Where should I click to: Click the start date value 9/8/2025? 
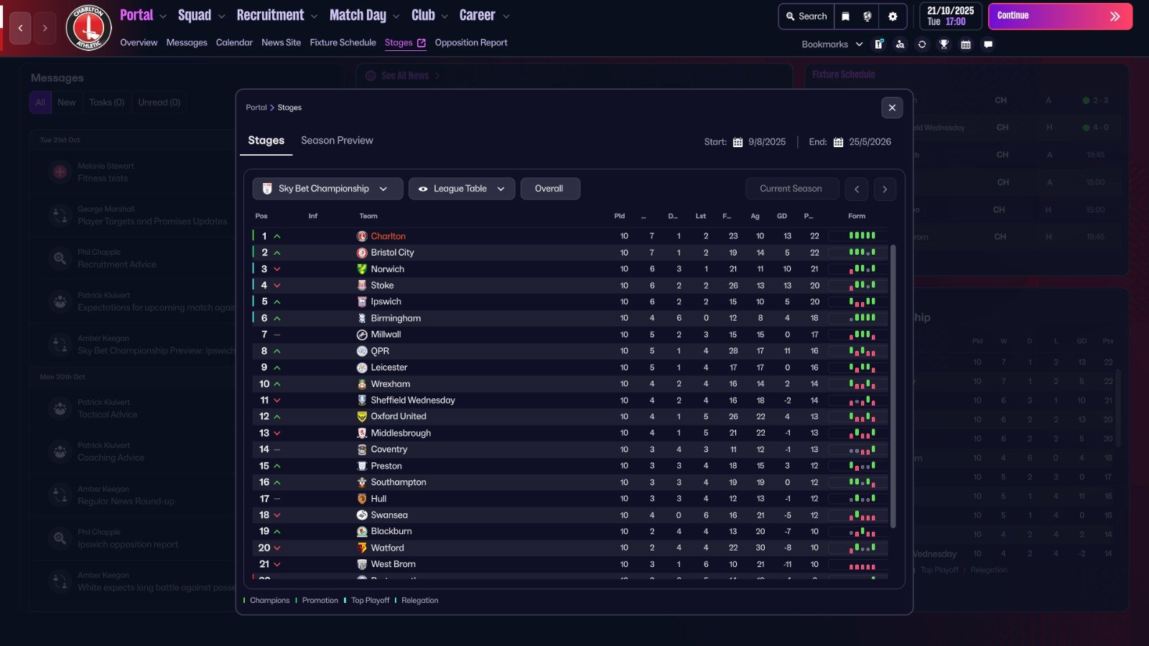(x=767, y=142)
